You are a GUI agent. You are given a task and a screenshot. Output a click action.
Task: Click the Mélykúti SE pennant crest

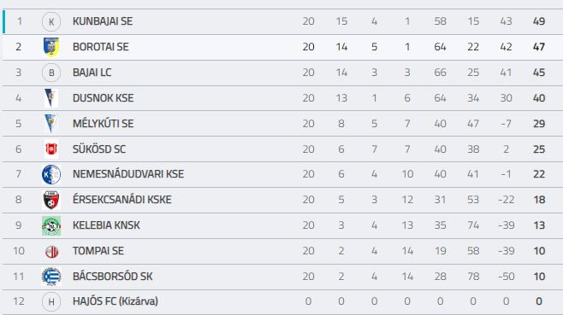(x=51, y=124)
